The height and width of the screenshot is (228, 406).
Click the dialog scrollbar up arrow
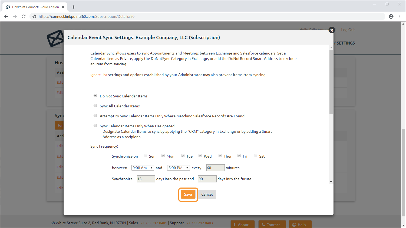[331, 47]
